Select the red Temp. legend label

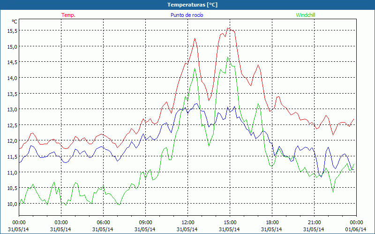[68, 15]
